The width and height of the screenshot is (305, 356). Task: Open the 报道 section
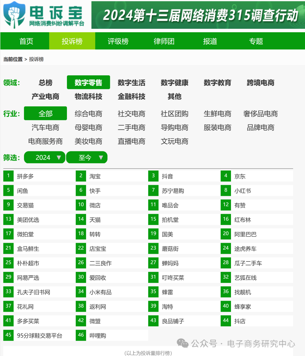point(210,41)
